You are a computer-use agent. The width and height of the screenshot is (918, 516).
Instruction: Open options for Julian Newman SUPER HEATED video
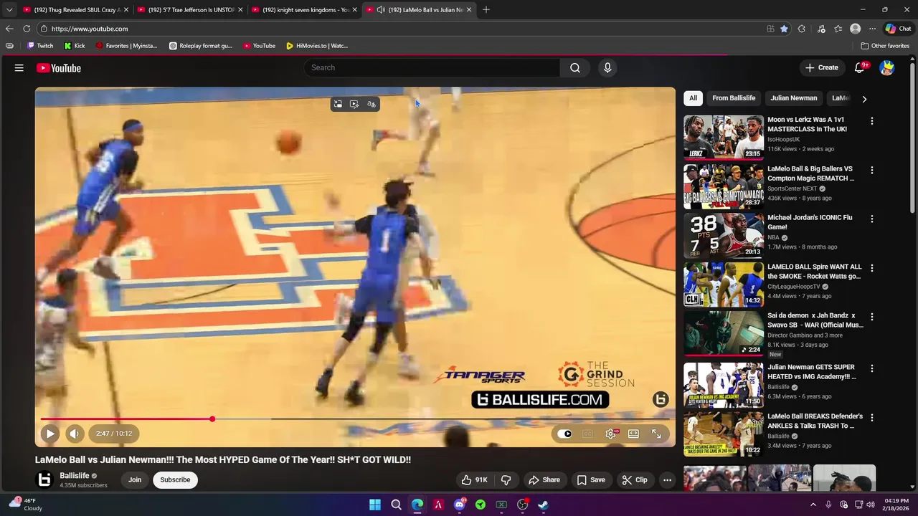(872, 368)
